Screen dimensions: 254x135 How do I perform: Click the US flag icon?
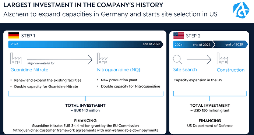(179, 35)
